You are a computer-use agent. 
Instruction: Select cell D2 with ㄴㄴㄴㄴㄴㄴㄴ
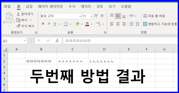pyautogui.click(x=104, y=61)
